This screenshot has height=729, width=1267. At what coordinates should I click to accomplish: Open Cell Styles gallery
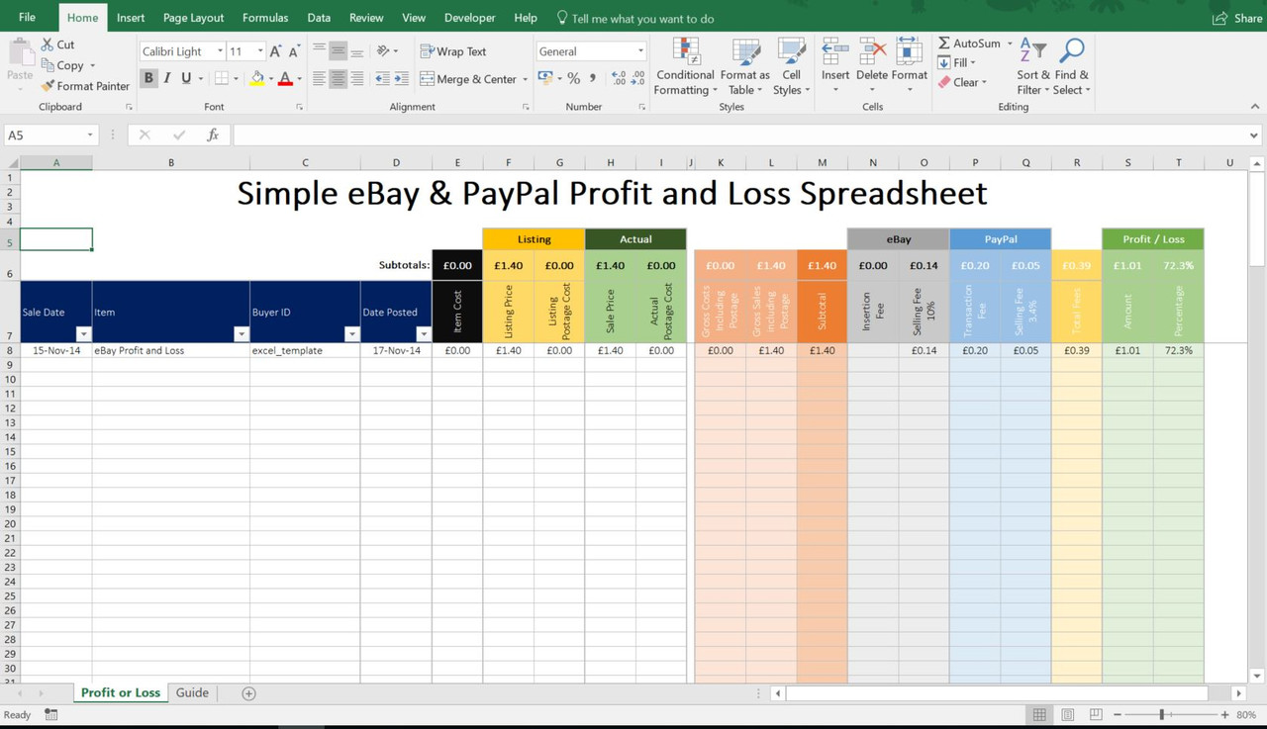point(791,66)
